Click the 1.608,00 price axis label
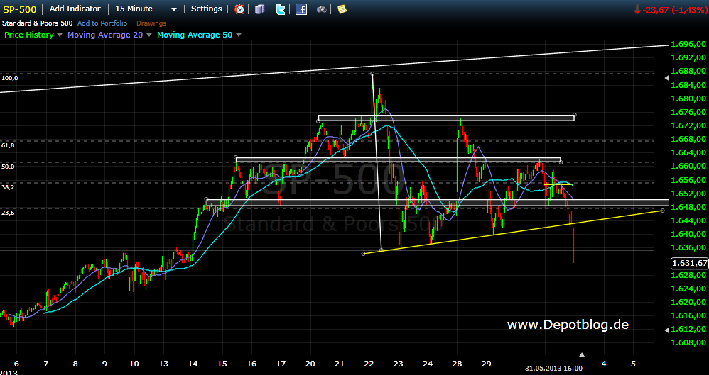 (688, 342)
